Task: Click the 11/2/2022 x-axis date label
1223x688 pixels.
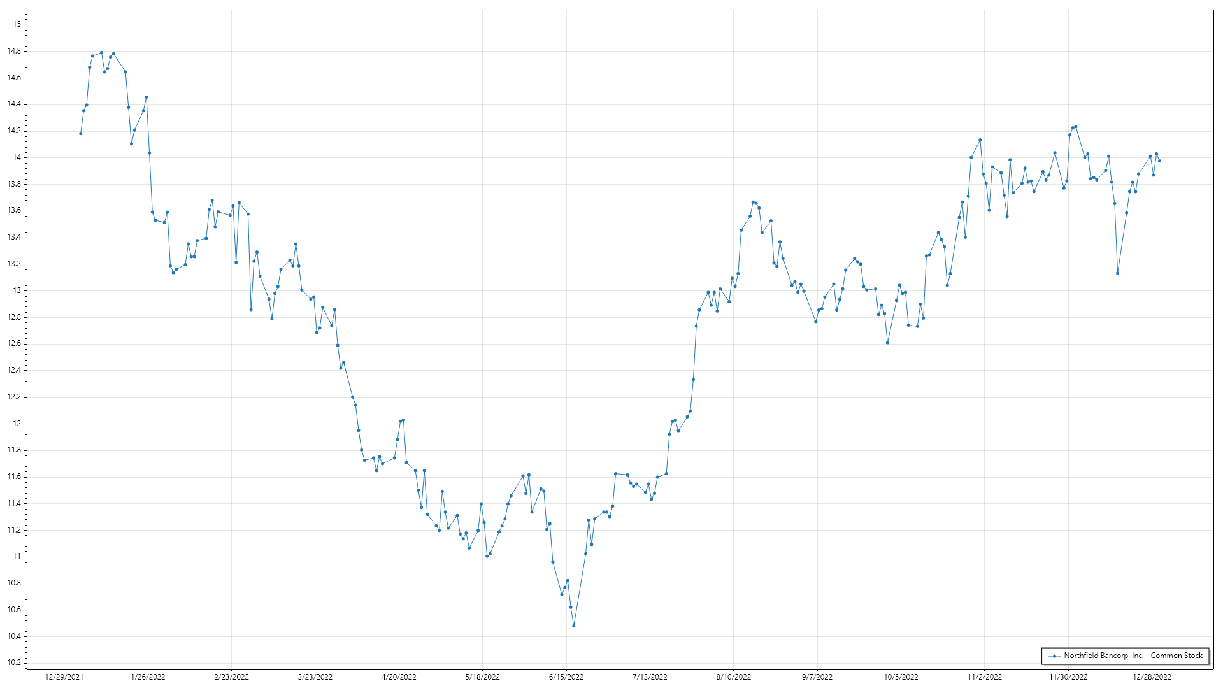Action: coord(984,677)
